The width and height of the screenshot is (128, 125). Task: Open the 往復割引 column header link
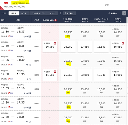[85, 19]
